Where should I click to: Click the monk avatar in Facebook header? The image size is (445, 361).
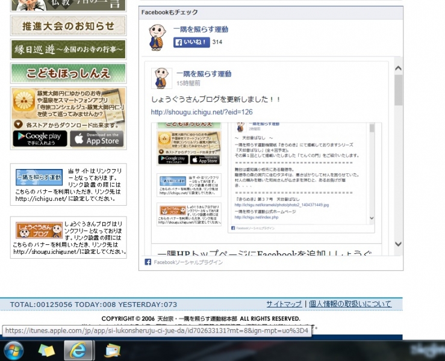point(158,37)
